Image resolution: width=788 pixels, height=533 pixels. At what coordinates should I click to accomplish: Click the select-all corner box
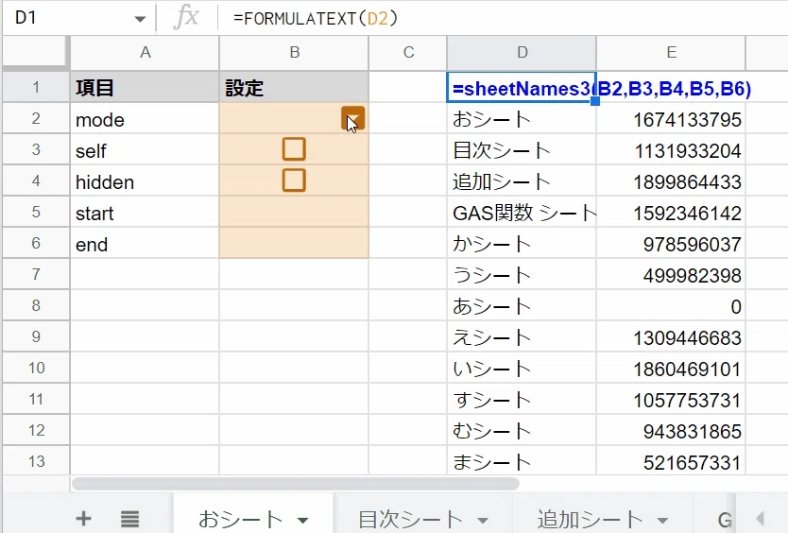click(35, 52)
